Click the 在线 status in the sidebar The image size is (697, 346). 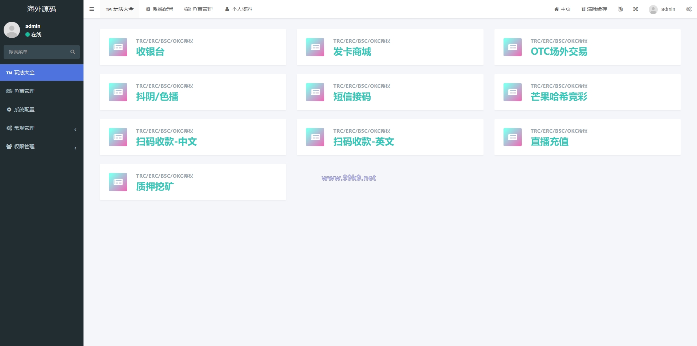[33, 34]
